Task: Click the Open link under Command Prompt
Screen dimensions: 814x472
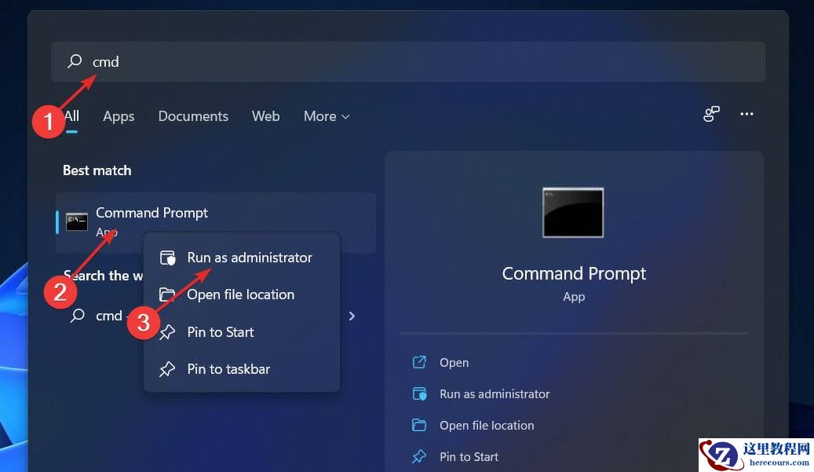Action: pyautogui.click(x=454, y=362)
